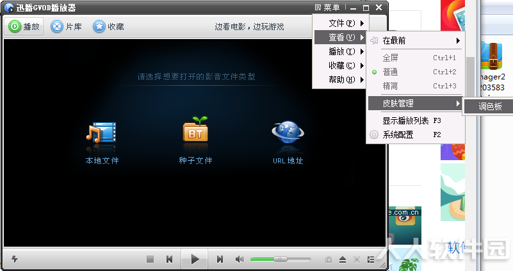Open the URL地址 globe icon
The width and height of the screenshot is (513, 271).
click(x=288, y=132)
